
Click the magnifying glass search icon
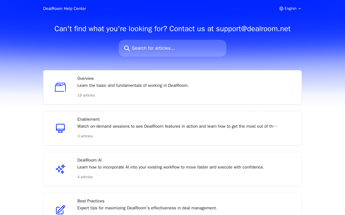(127, 48)
